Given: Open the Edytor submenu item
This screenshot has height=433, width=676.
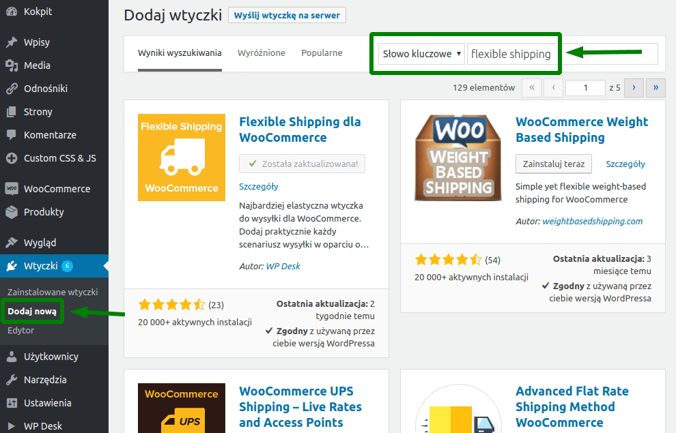Looking at the screenshot, I should (20, 331).
